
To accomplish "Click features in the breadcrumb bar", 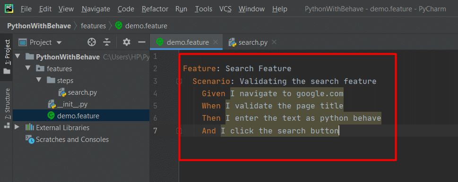I will tap(93, 26).
